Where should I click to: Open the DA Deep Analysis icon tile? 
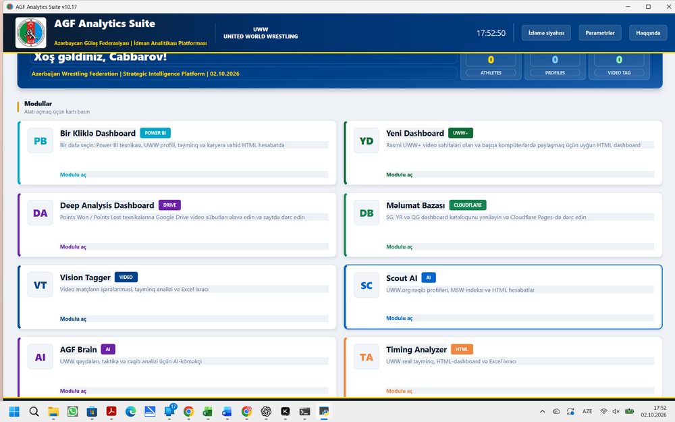click(40, 213)
